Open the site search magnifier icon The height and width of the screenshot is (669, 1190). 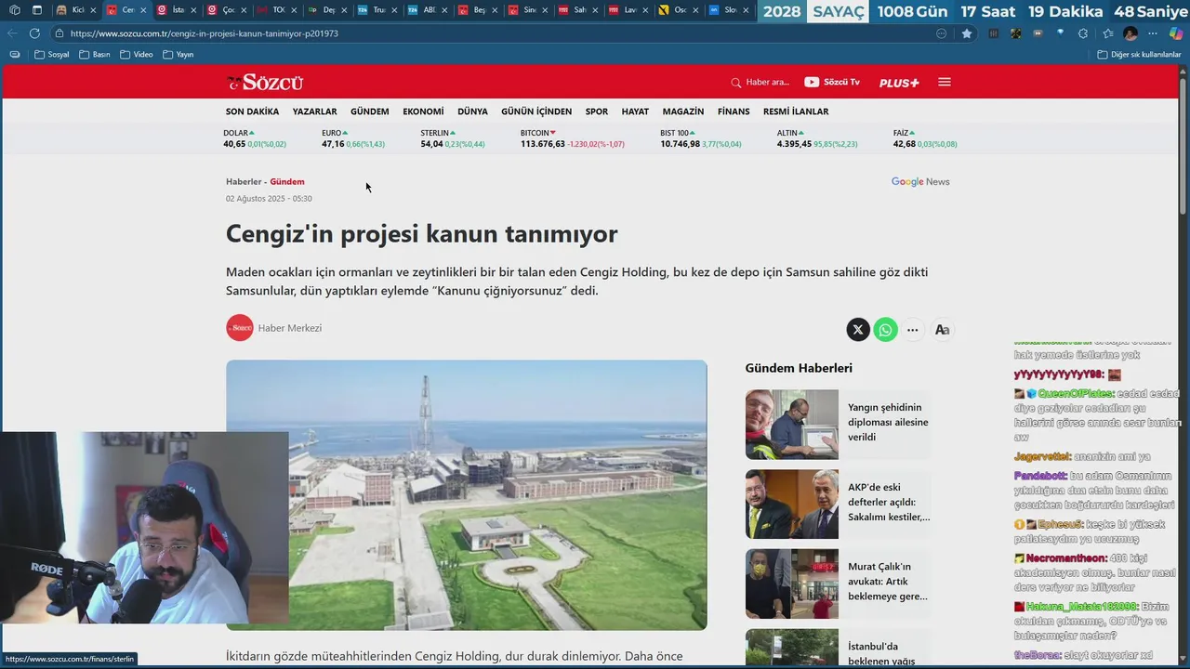736,83
